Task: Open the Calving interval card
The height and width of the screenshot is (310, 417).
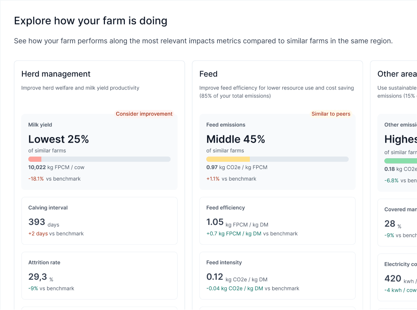Action: tap(99, 221)
